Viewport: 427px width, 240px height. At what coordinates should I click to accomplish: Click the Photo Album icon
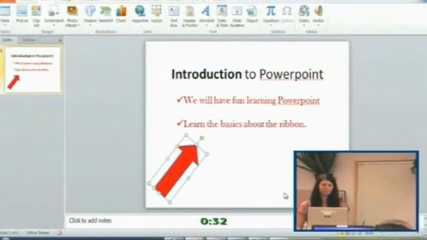tap(73, 11)
